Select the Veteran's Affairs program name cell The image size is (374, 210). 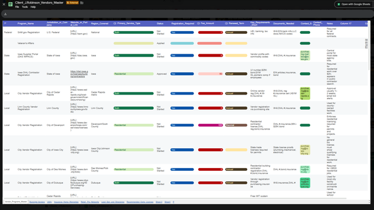(x=26, y=43)
